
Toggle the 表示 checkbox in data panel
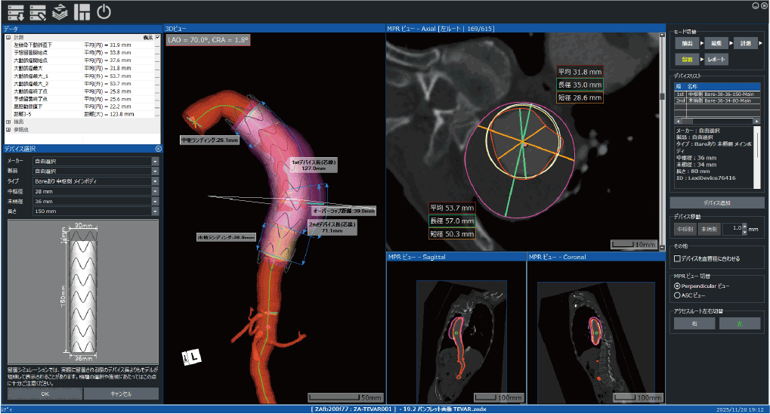point(157,37)
